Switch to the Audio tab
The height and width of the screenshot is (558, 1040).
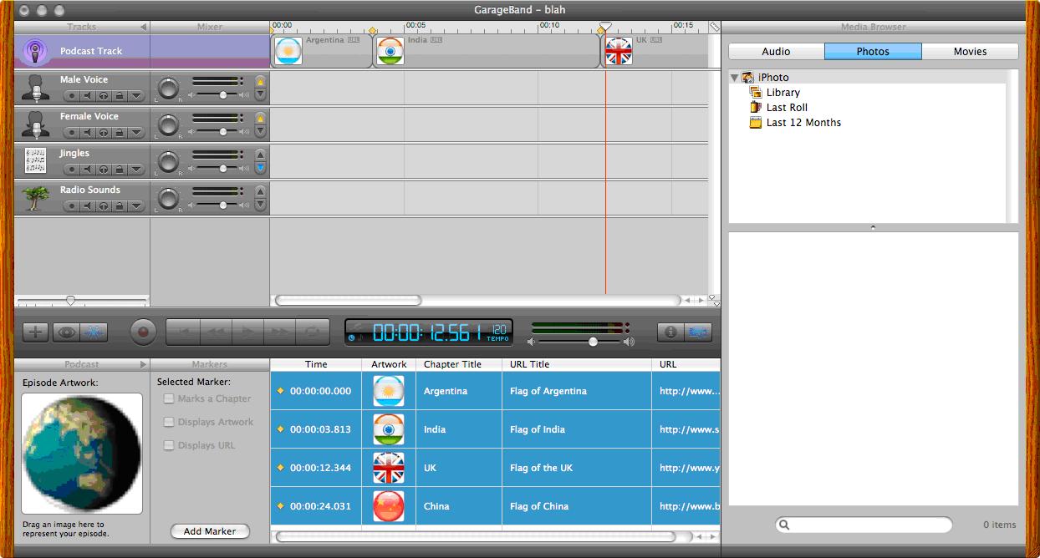pyautogui.click(x=776, y=52)
